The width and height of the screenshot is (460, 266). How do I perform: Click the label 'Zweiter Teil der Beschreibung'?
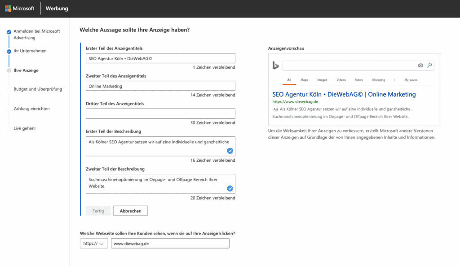(x=115, y=169)
